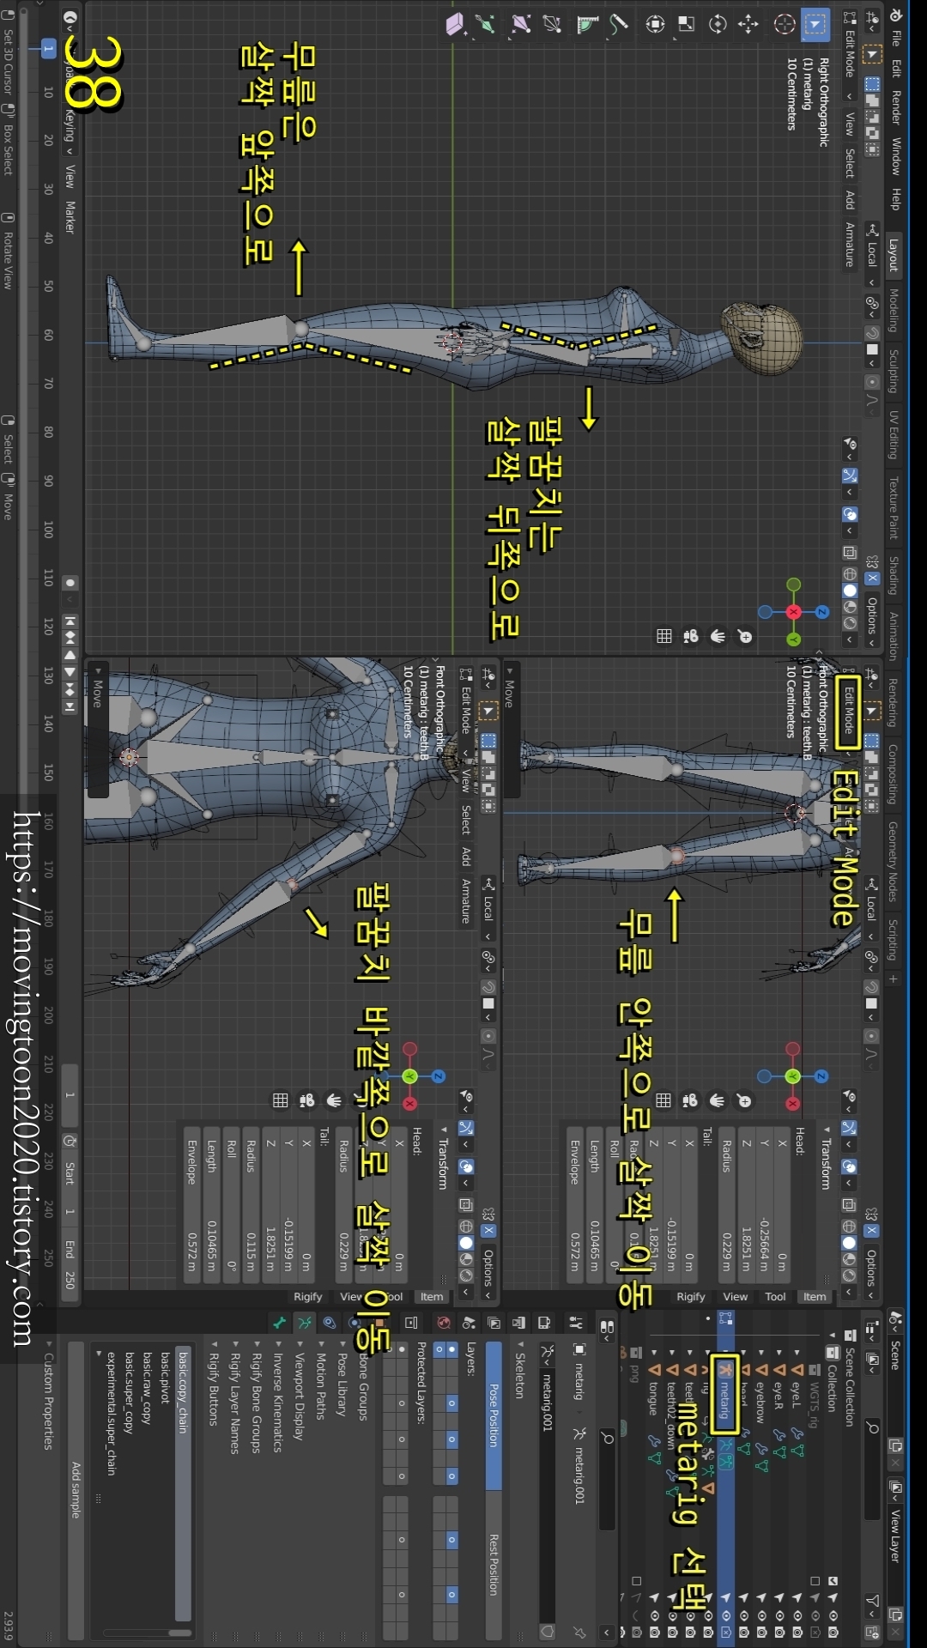The image size is (927, 1648).
Task: Click the pan hand gizmo in Right Orthographic viewport
Action: [x=718, y=636]
